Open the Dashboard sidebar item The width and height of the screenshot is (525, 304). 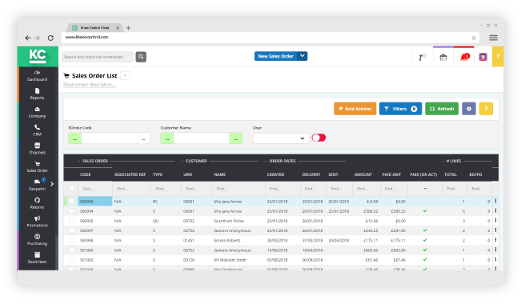pyautogui.click(x=37, y=76)
